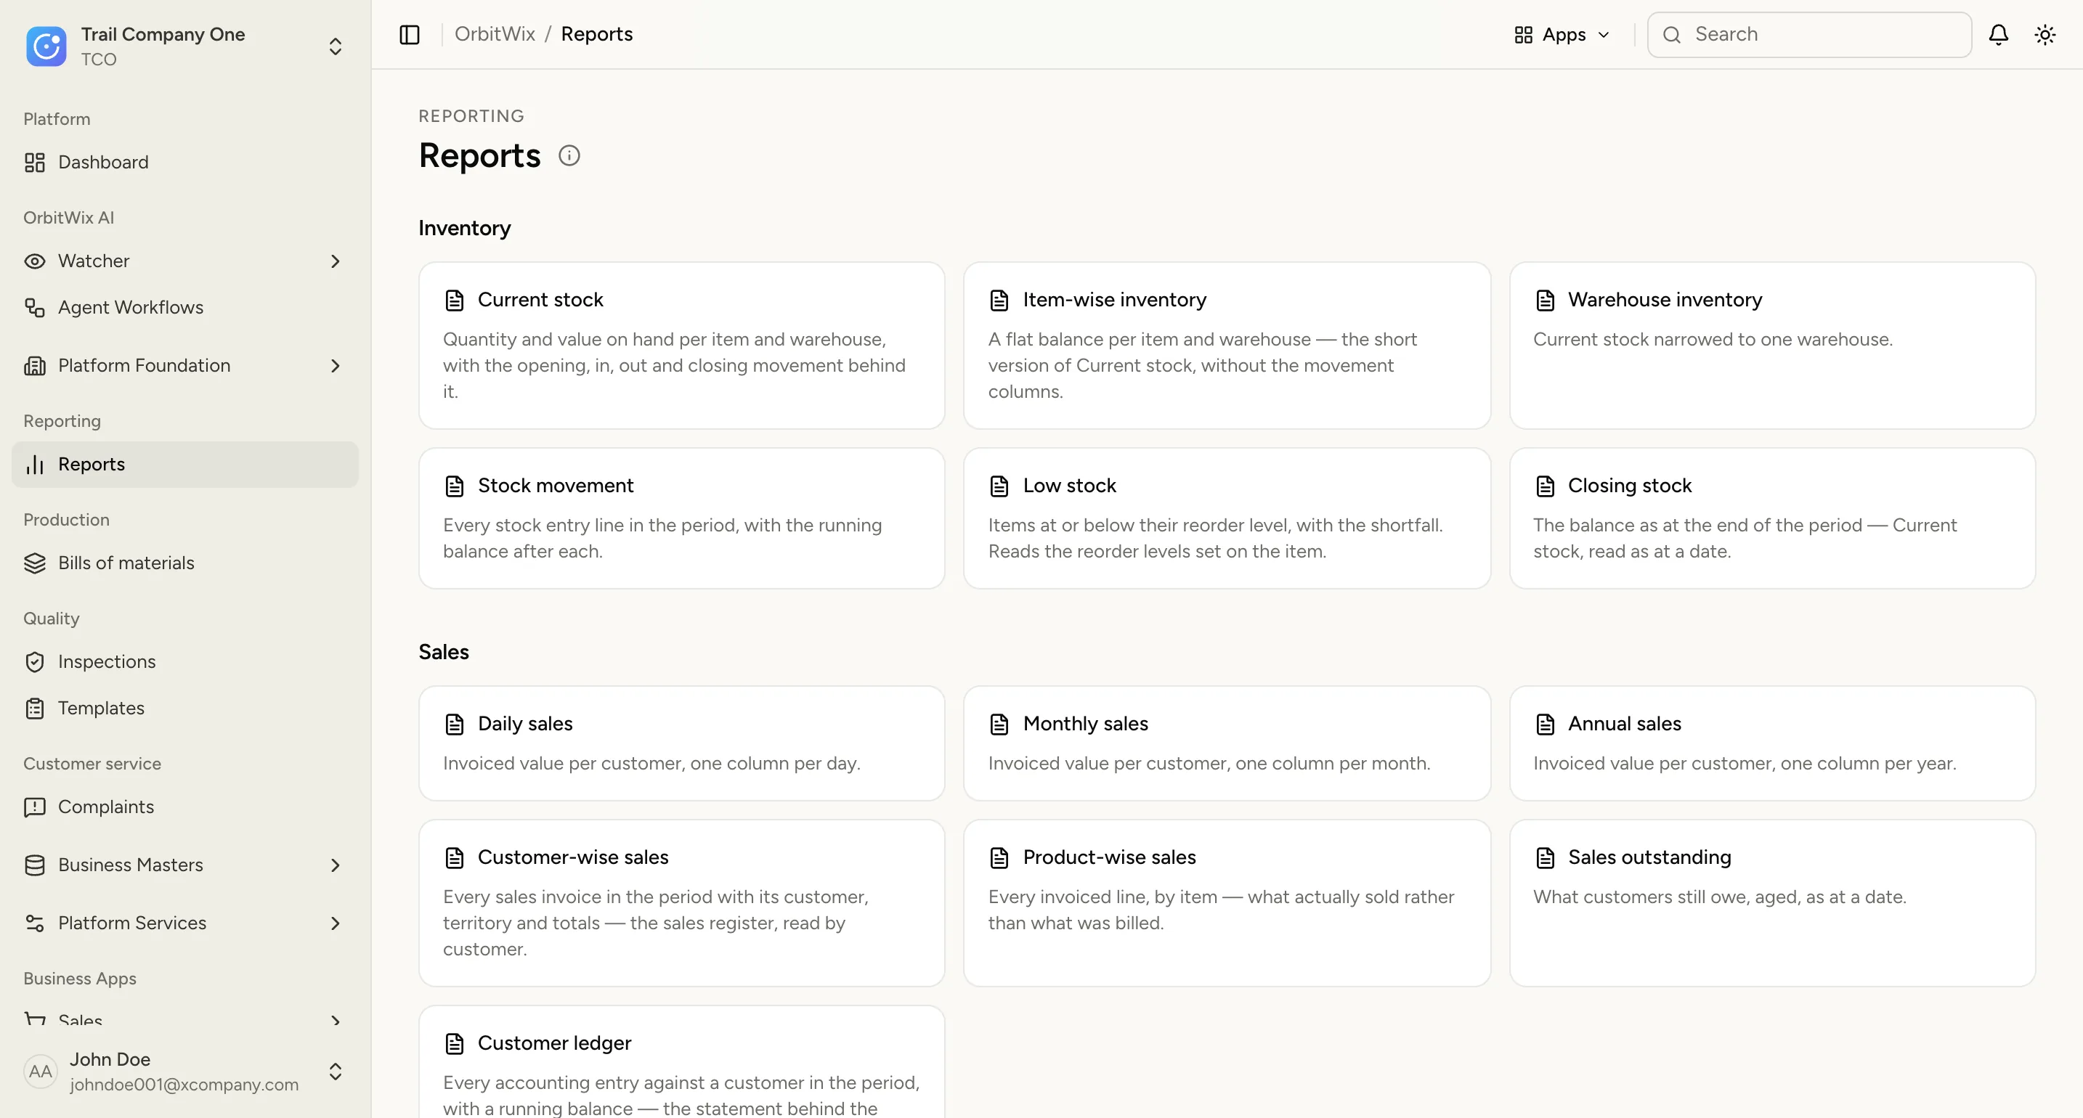This screenshot has height=1118, width=2083.
Task: Open the Sales outstanding report
Action: (x=1771, y=903)
